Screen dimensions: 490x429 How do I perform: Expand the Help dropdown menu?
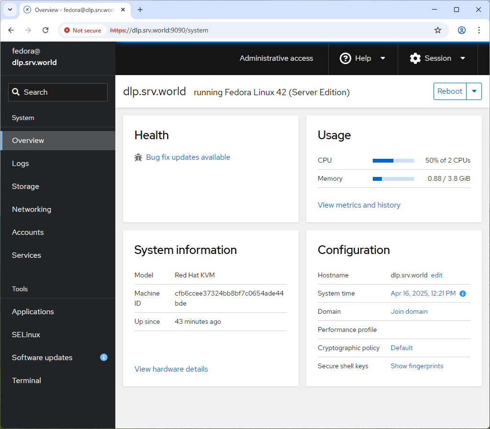pyautogui.click(x=383, y=58)
